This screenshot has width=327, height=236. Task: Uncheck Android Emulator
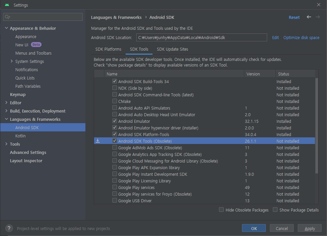[115, 121]
